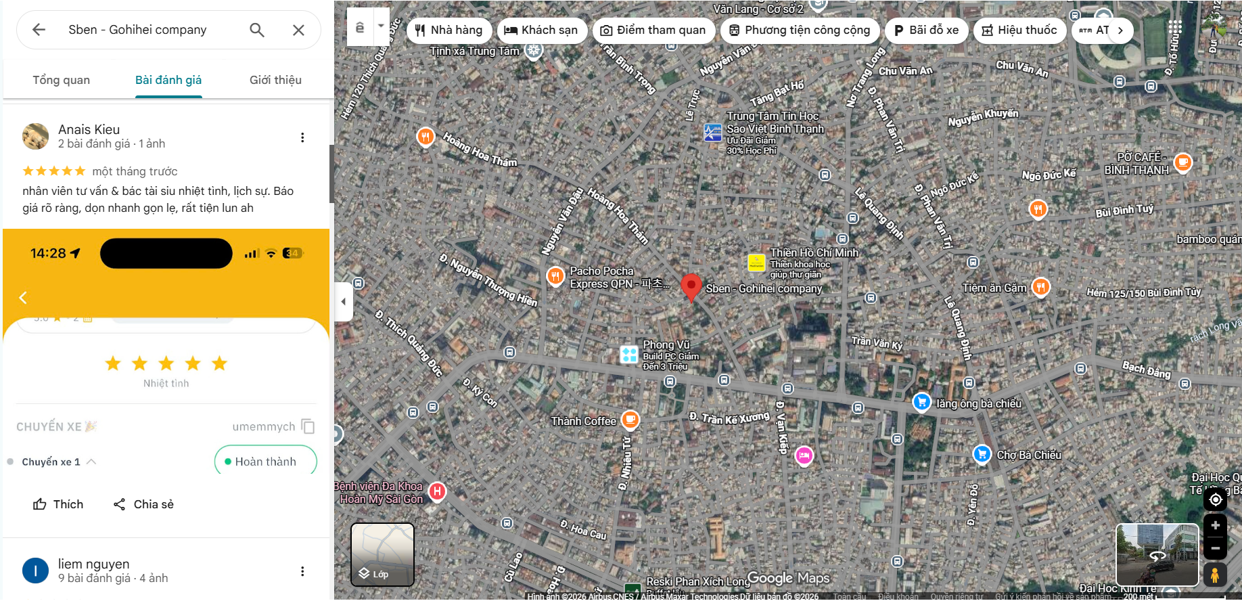Open the map layers dropdown arrow

pos(381,26)
